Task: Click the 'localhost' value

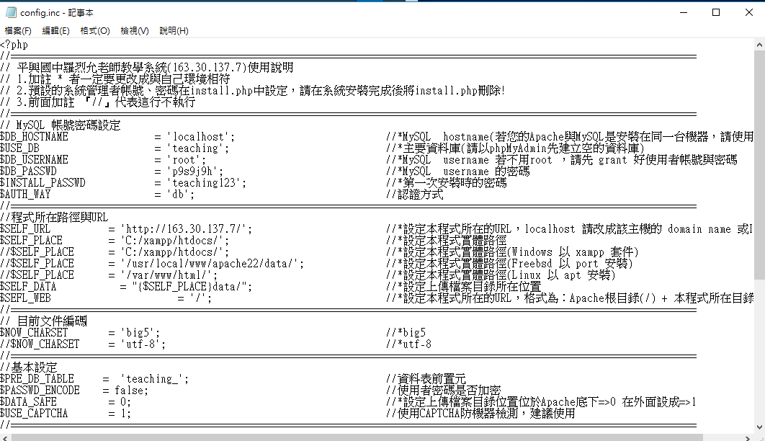Action: [200, 137]
